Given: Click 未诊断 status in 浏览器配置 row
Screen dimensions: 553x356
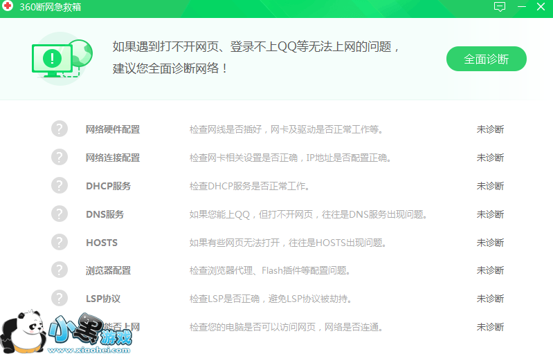Looking at the screenshot, I should coord(490,270).
